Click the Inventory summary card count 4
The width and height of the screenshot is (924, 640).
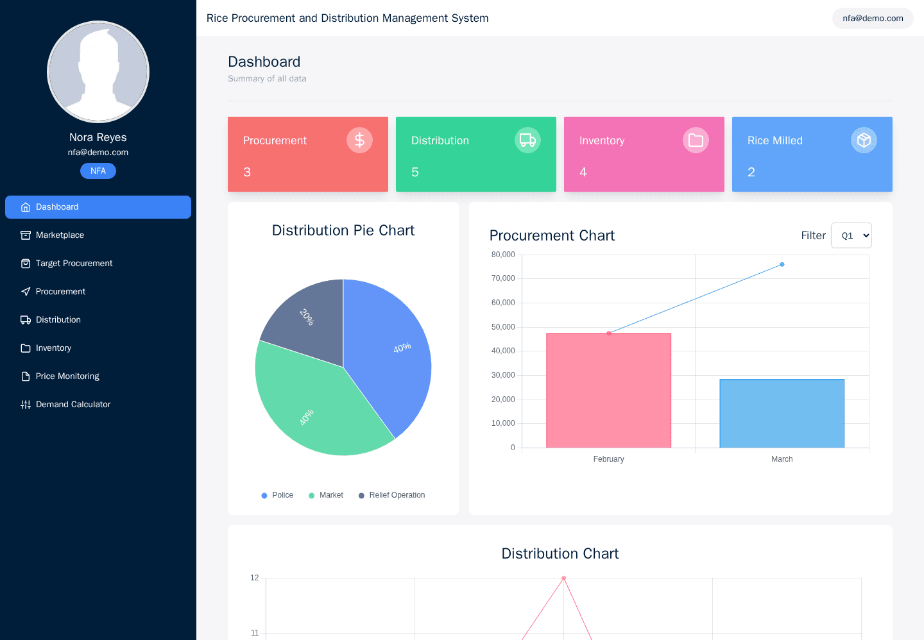[583, 172]
